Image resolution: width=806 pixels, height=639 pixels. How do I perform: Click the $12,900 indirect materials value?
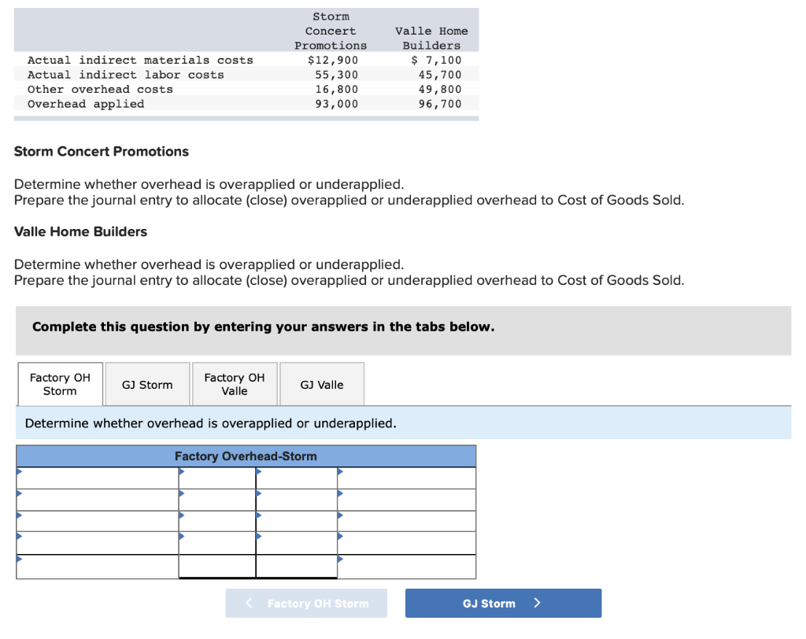click(x=333, y=60)
